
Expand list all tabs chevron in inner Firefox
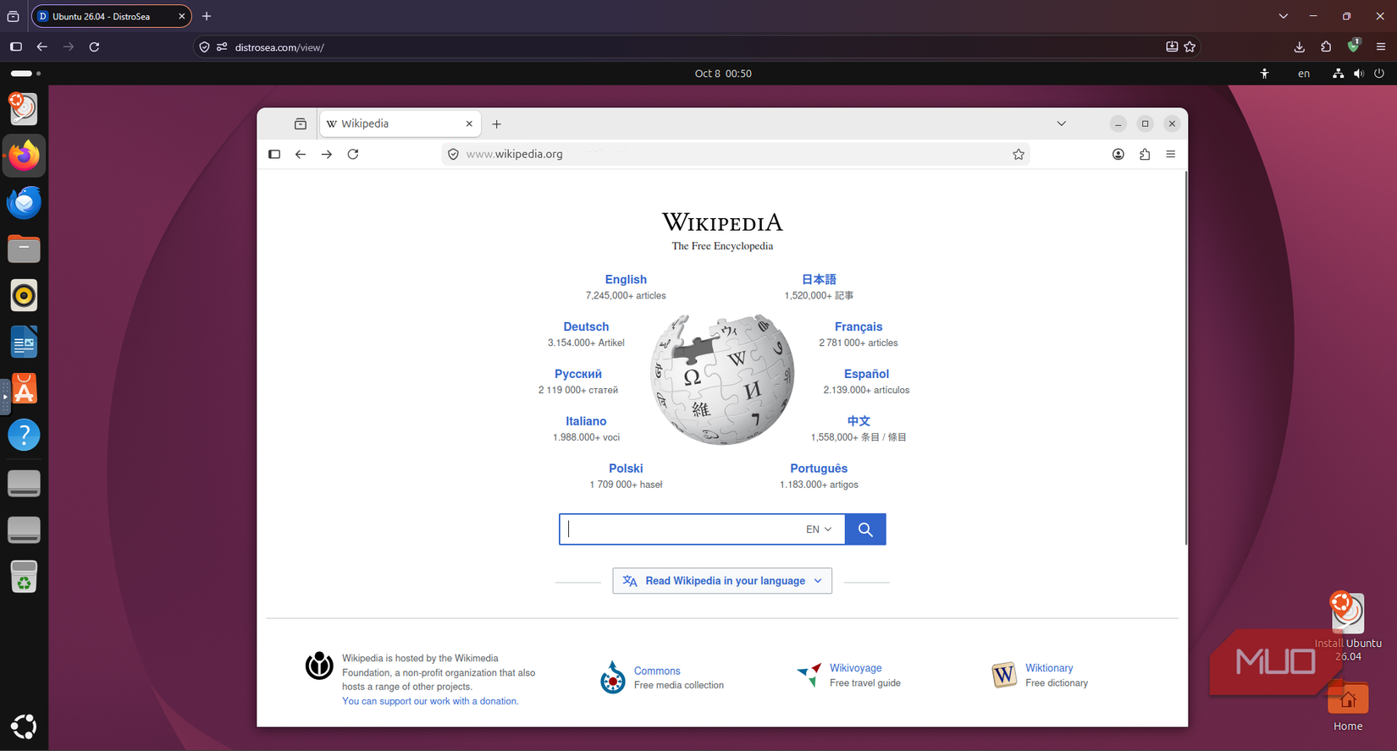(x=1061, y=123)
